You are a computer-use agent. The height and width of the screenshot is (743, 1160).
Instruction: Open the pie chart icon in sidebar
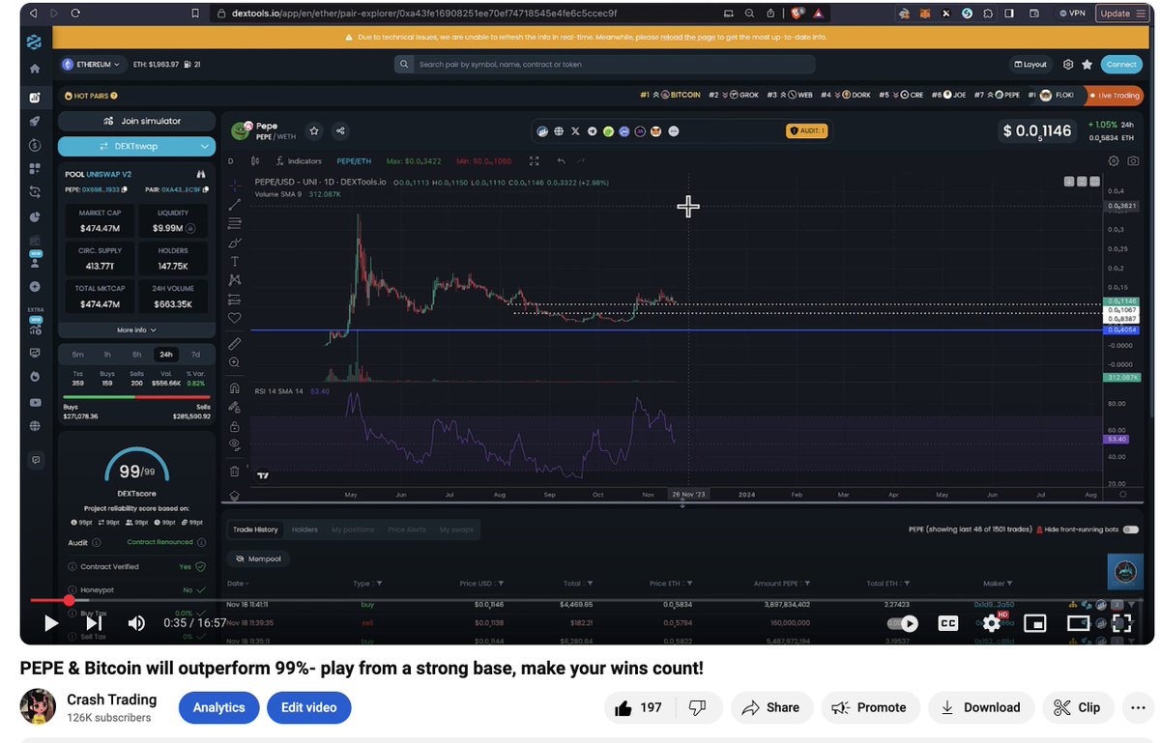click(x=35, y=216)
